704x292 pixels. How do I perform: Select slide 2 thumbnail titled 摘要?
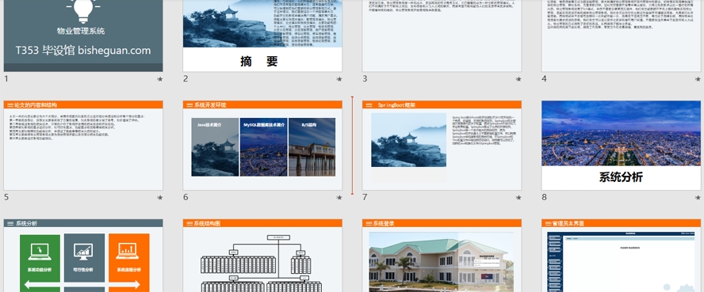pyautogui.click(x=262, y=36)
